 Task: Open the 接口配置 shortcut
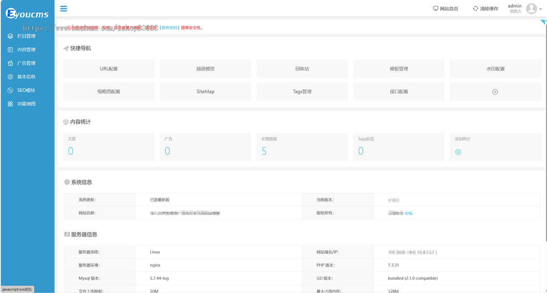(399, 91)
